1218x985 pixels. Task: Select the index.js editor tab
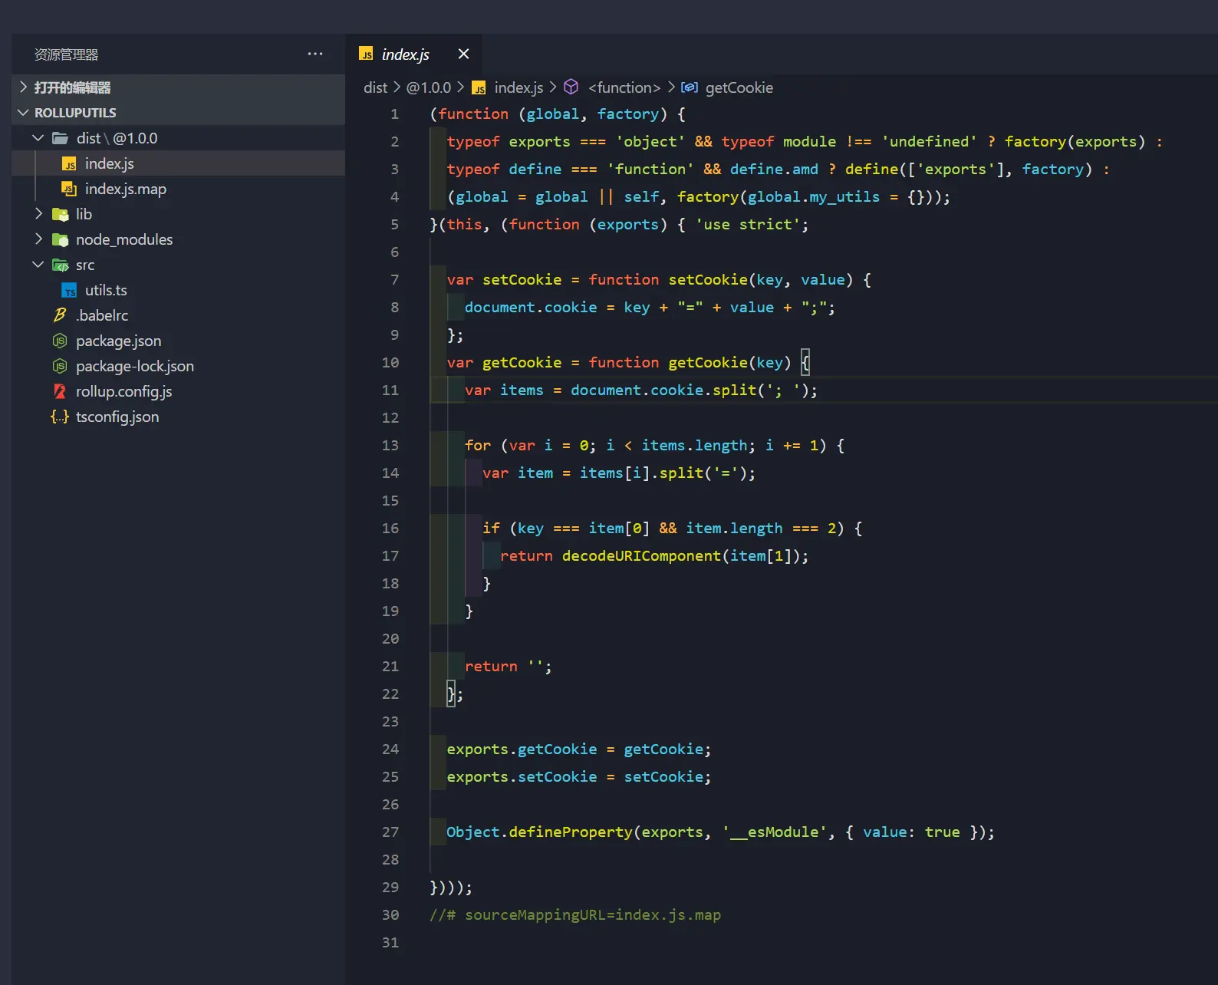click(406, 54)
